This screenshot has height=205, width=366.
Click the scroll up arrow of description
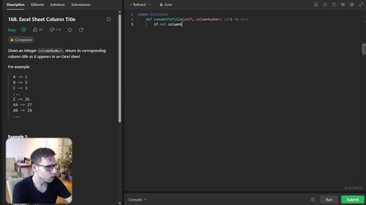[120, 12]
